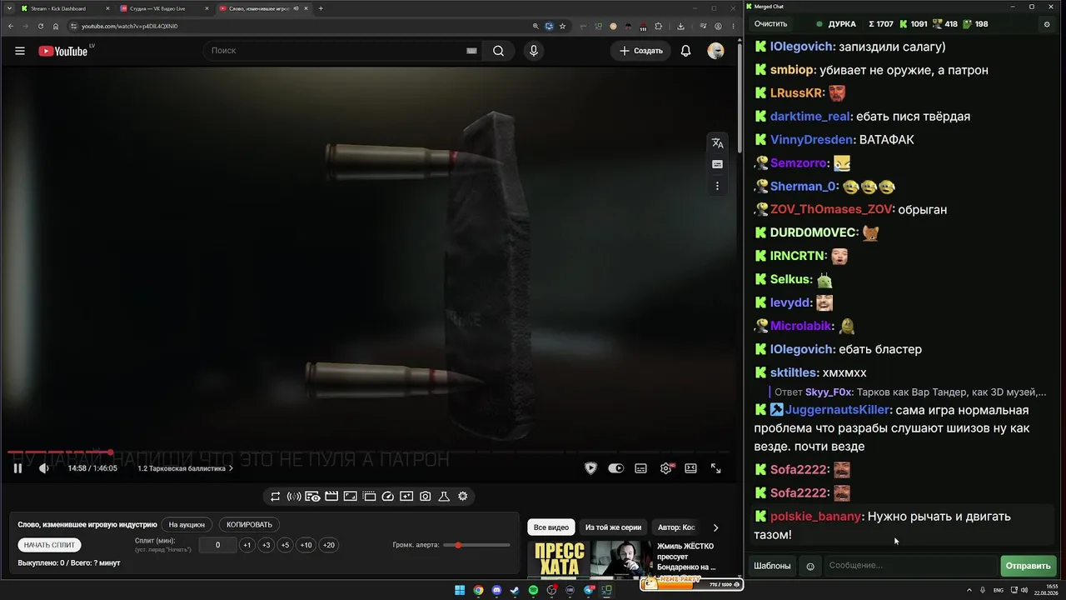Bookmark this page with the star
This screenshot has height=600, width=1066.
pyautogui.click(x=562, y=26)
